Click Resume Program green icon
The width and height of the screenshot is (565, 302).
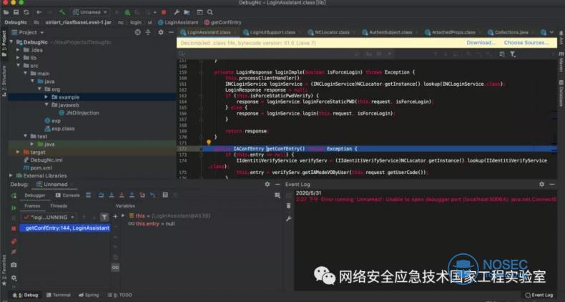(x=14, y=208)
